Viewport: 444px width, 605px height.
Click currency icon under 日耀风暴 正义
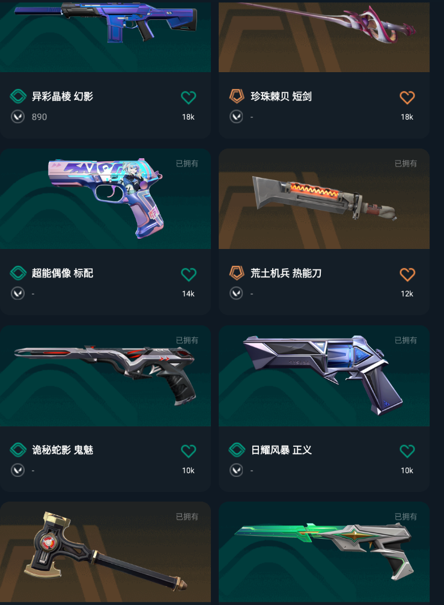[x=236, y=470]
